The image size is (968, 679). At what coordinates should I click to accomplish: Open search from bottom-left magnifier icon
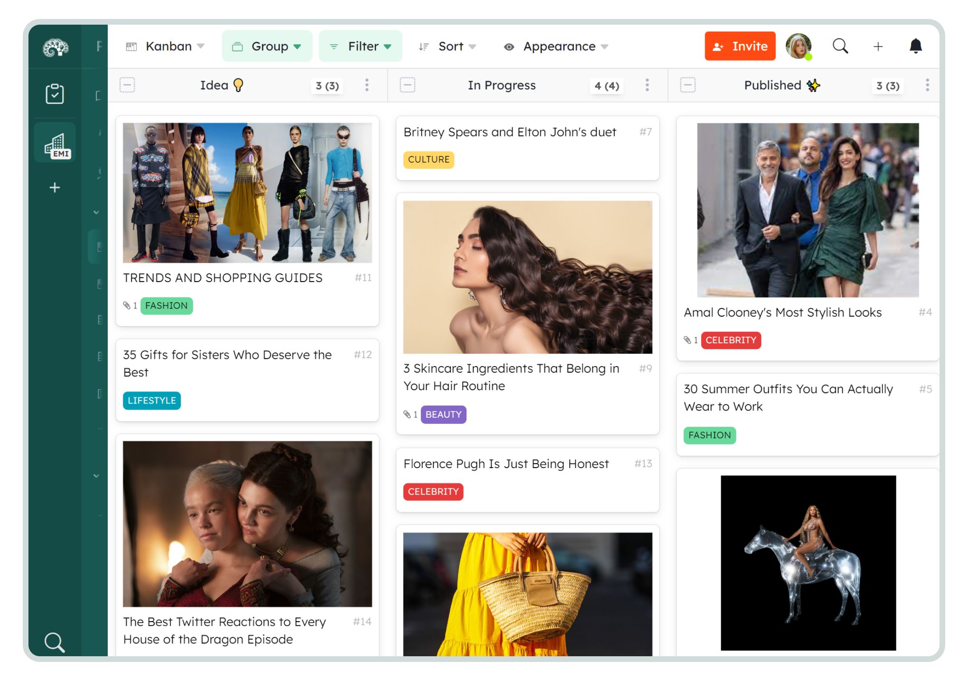(x=54, y=642)
